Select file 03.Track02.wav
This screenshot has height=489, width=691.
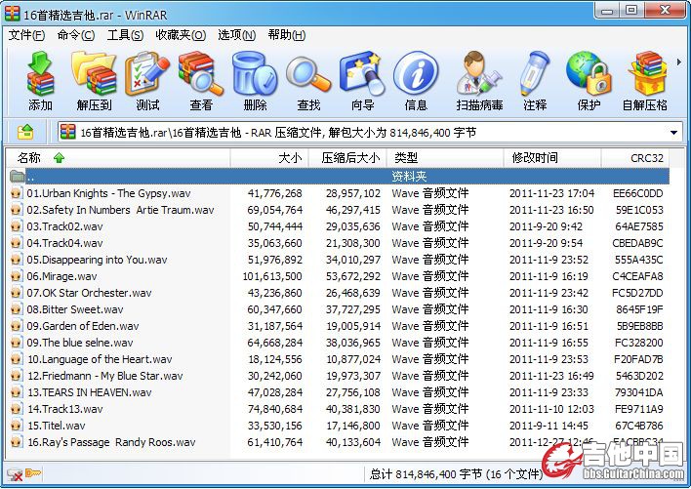coord(64,226)
